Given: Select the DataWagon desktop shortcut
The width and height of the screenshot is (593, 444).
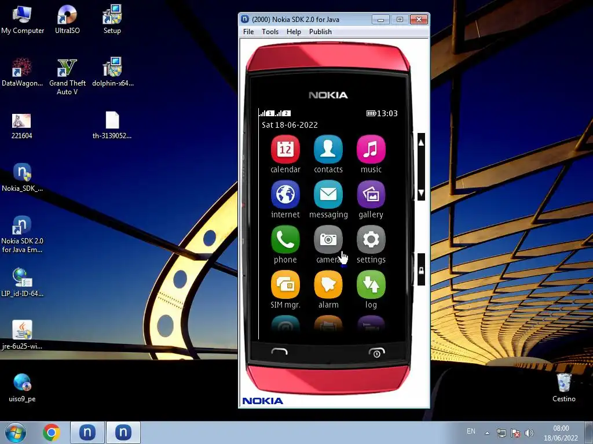Looking at the screenshot, I should [22, 72].
